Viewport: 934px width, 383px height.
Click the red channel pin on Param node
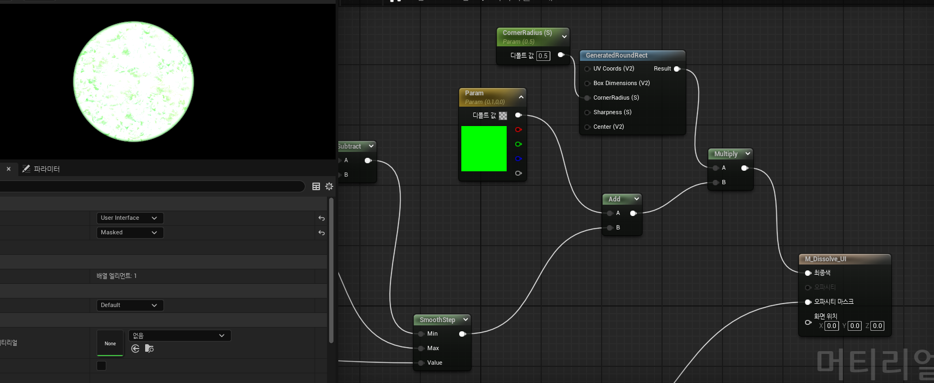click(518, 130)
